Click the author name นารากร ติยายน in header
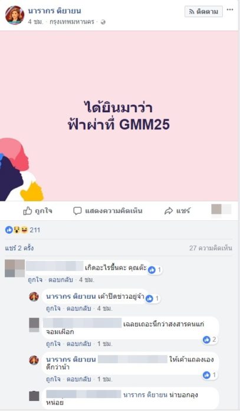 point(54,11)
